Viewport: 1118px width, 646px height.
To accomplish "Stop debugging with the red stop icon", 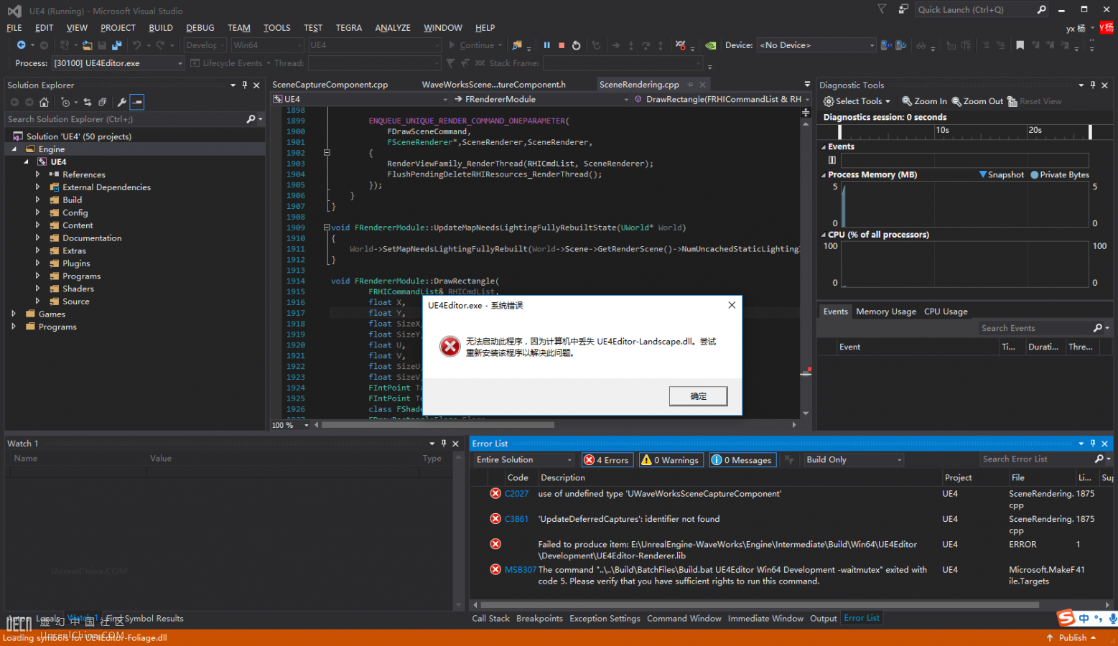I will coord(562,45).
